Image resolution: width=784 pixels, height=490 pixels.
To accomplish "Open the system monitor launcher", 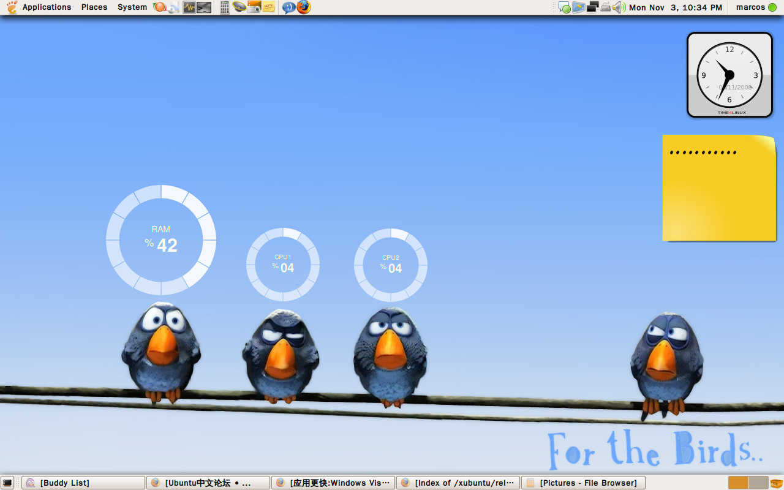I will (x=189, y=7).
